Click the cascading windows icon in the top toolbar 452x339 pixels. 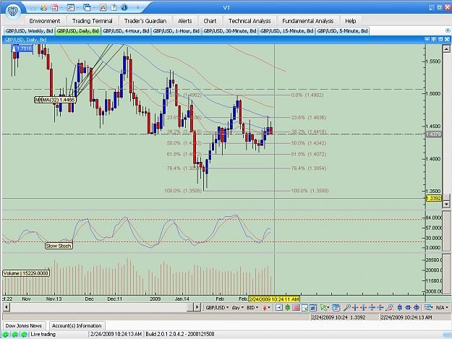tap(87, 7)
